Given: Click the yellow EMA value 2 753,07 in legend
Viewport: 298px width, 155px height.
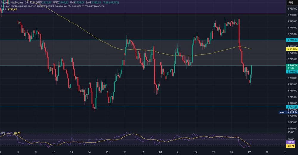Looking at the screenshot, I should coord(12,10).
